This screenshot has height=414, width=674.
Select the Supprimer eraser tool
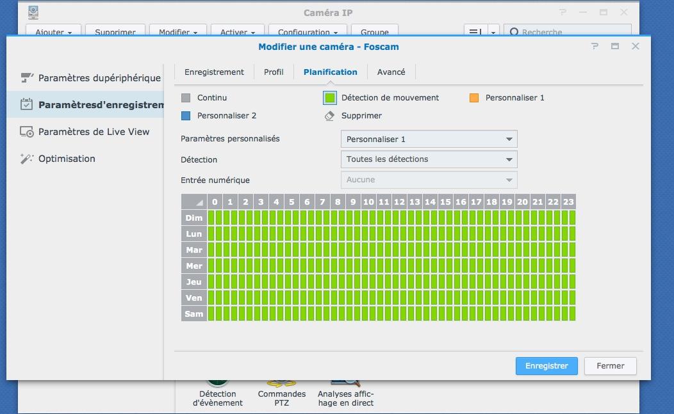click(329, 116)
